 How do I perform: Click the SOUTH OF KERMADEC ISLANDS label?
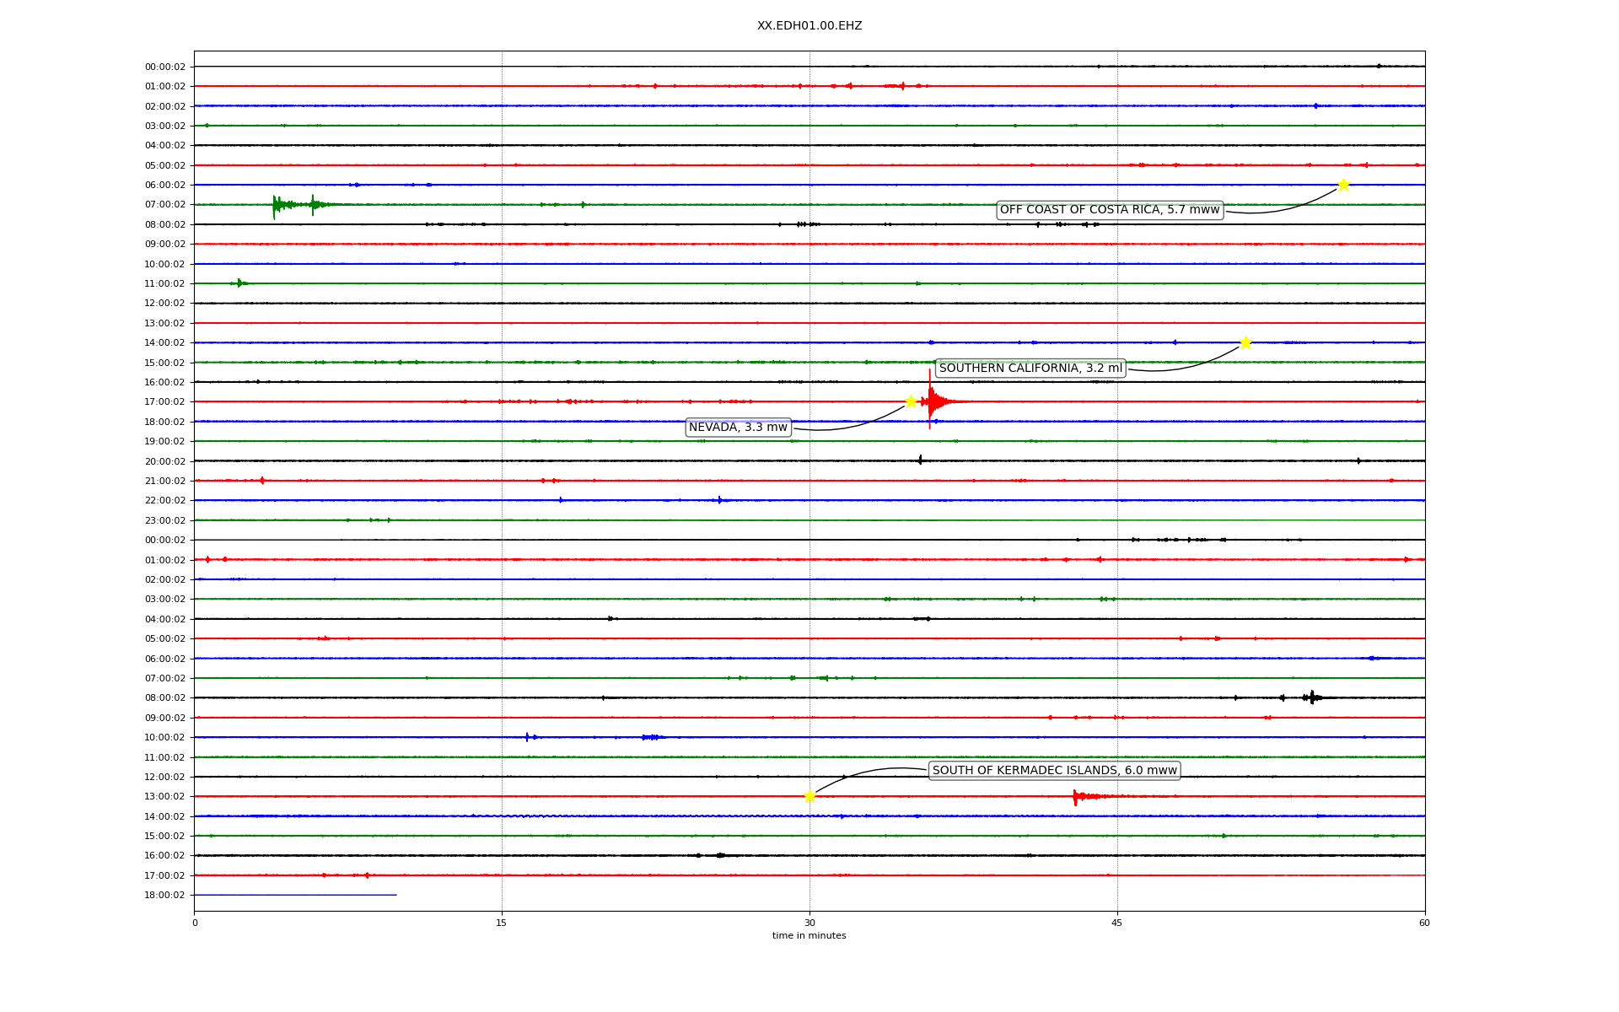(x=1054, y=771)
